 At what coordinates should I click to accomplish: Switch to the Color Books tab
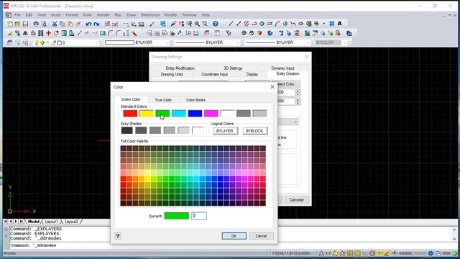click(195, 100)
